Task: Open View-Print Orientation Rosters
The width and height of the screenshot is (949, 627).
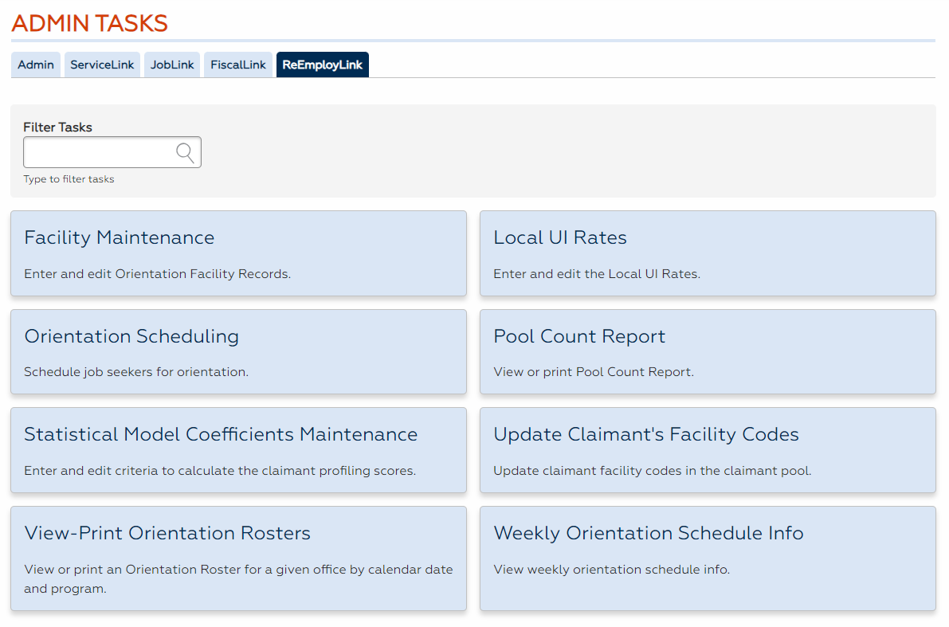Action: [x=238, y=558]
